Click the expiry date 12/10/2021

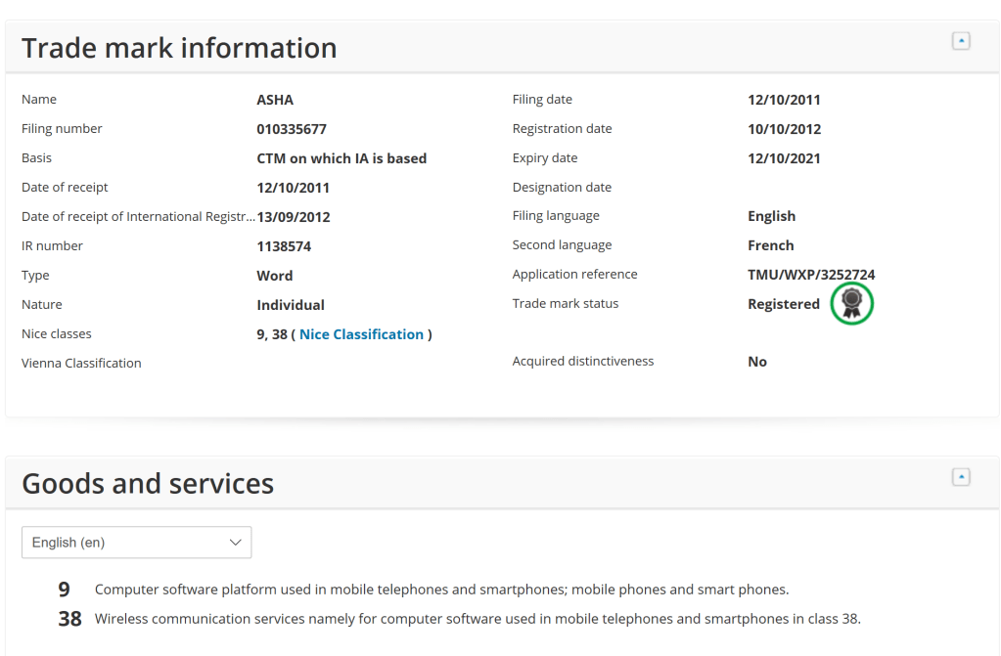pos(784,158)
